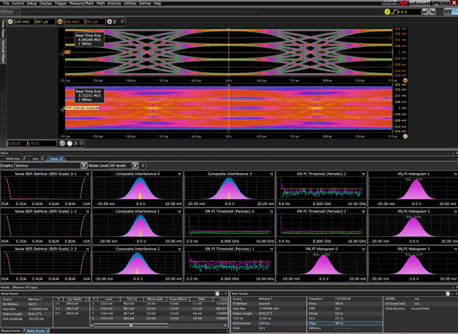Maximize the Composite Interference 0 graph
This screenshot has height=334, width=458.
(x=179, y=174)
